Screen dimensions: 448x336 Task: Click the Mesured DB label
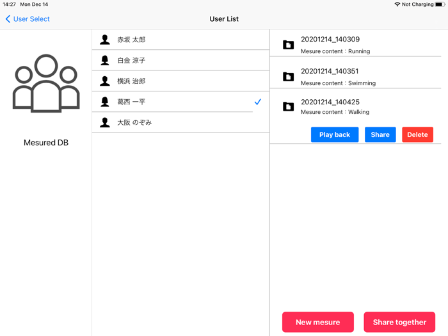pos(46,143)
